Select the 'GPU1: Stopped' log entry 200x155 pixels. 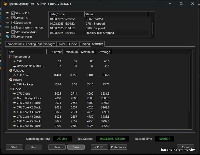click(98, 24)
